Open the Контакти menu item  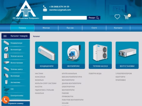[118, 28]
